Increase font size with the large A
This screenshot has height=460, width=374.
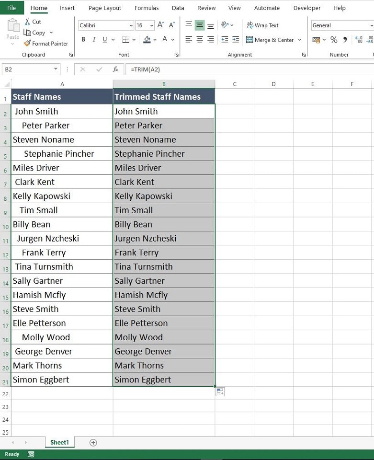[x=160, y=25]
